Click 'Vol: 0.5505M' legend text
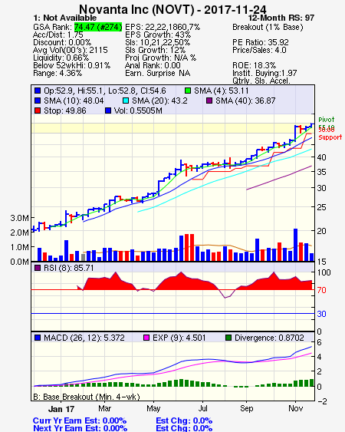 pyautogui.click(x=138, y=110)
